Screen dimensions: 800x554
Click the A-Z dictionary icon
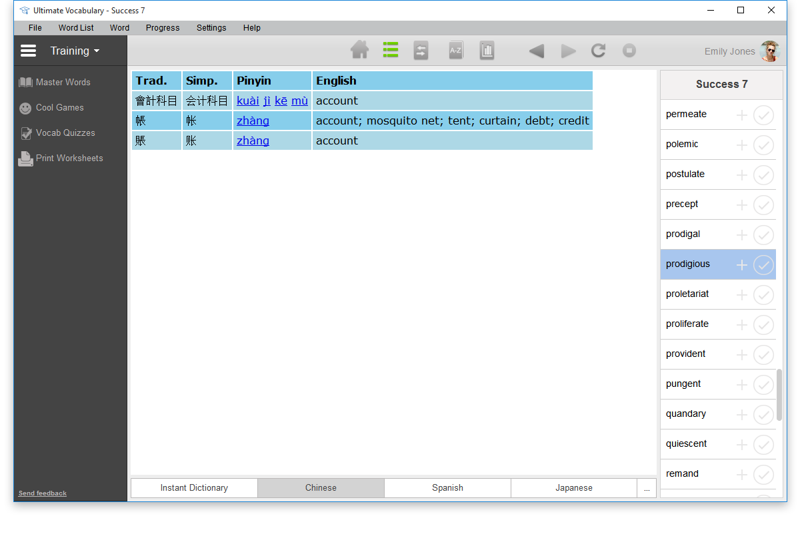tap(455, 51)
